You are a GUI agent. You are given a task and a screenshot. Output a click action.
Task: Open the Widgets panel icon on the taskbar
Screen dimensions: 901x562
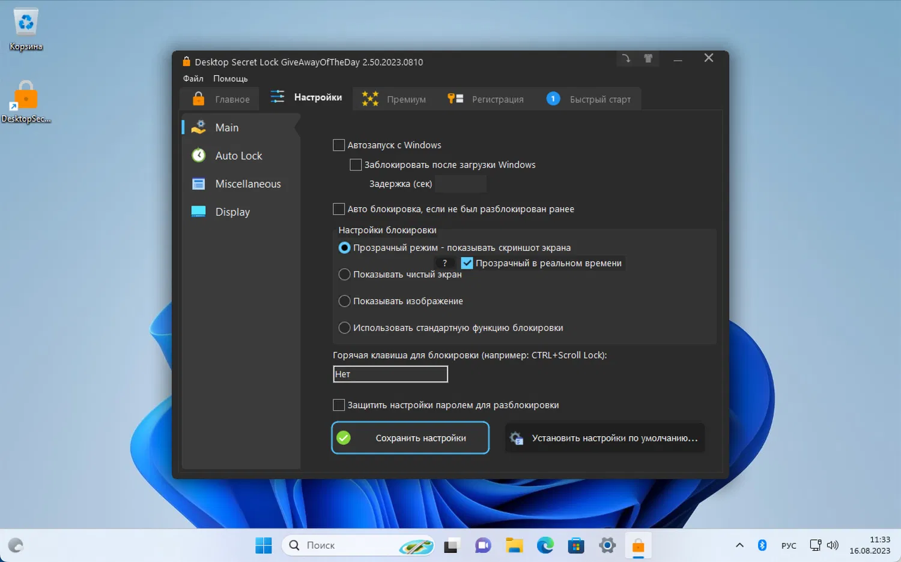(x=16, y=545)
